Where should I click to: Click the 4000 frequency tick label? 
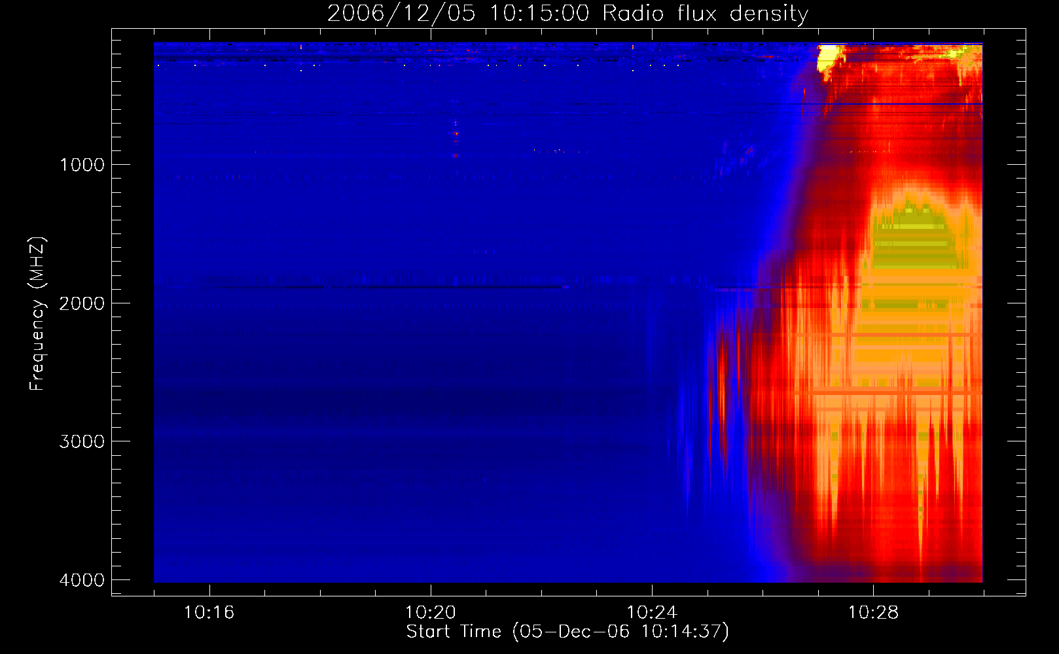click(x=82, y=580)
